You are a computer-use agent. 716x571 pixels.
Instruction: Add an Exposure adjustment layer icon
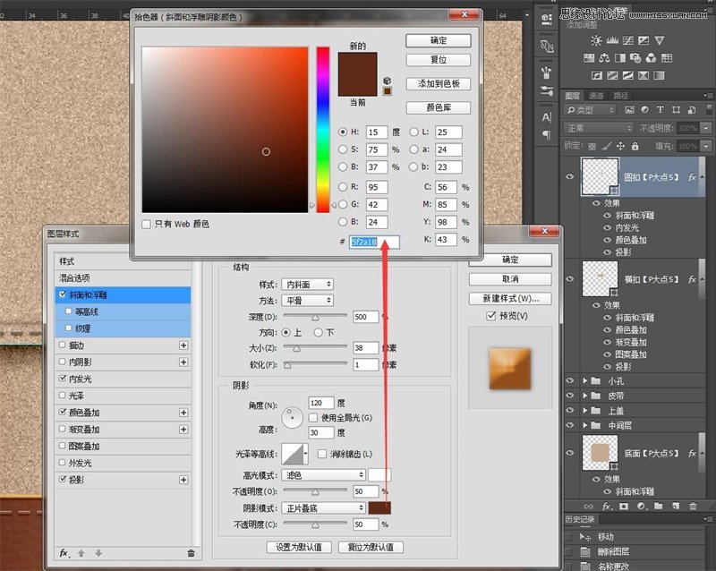tap(644, 40)
